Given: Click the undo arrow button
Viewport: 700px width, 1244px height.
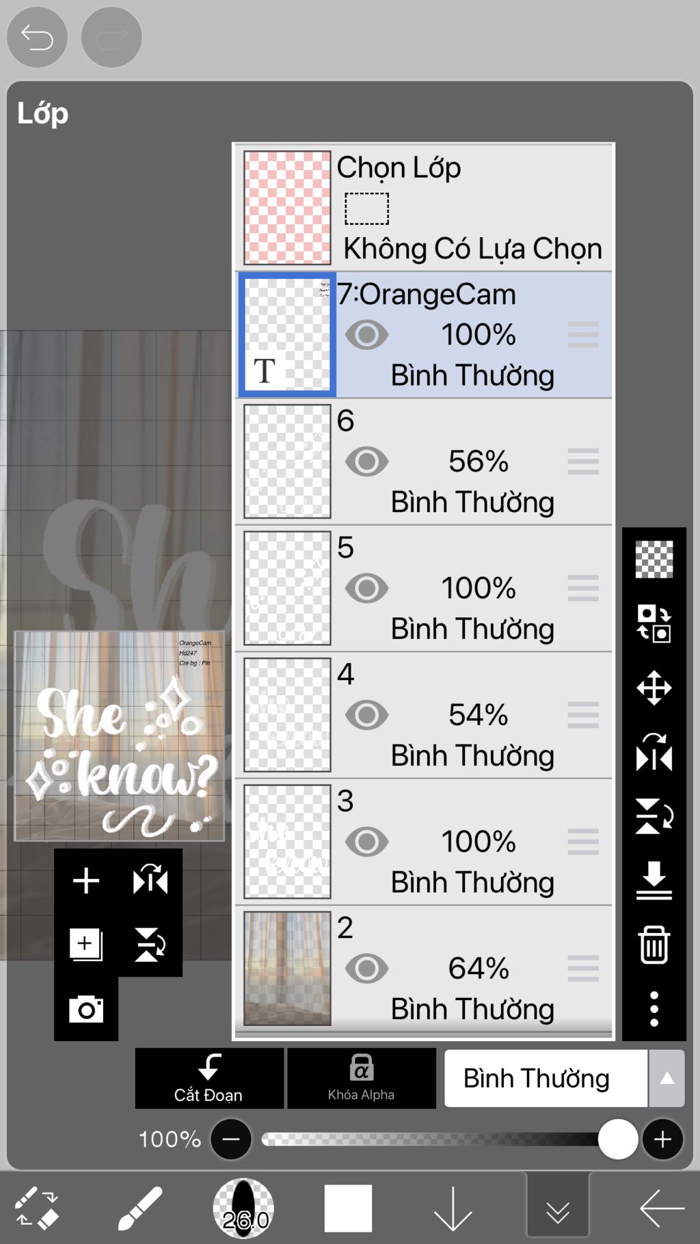Looking at the screenshot, I should click(x=37, y=37).
